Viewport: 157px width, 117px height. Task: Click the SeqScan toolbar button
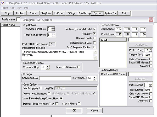pyautogui.click(x=46, y=13)
